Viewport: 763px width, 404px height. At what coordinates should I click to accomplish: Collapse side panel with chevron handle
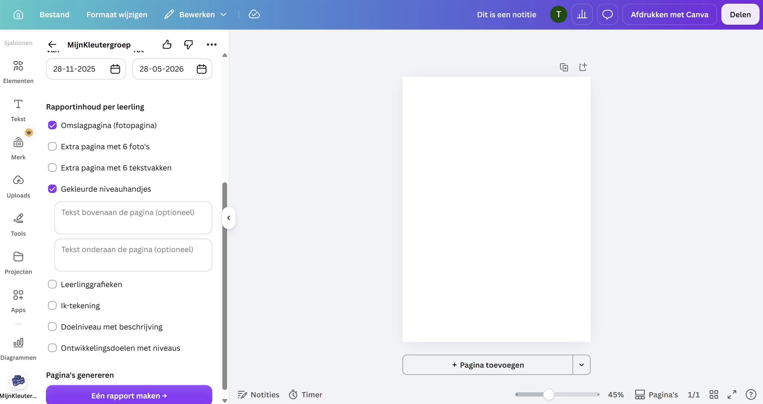(x=228, y=218)
